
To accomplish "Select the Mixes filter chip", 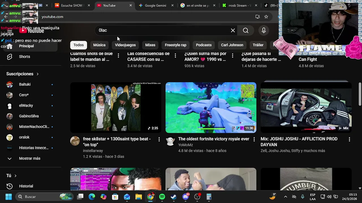I will 150,45.
